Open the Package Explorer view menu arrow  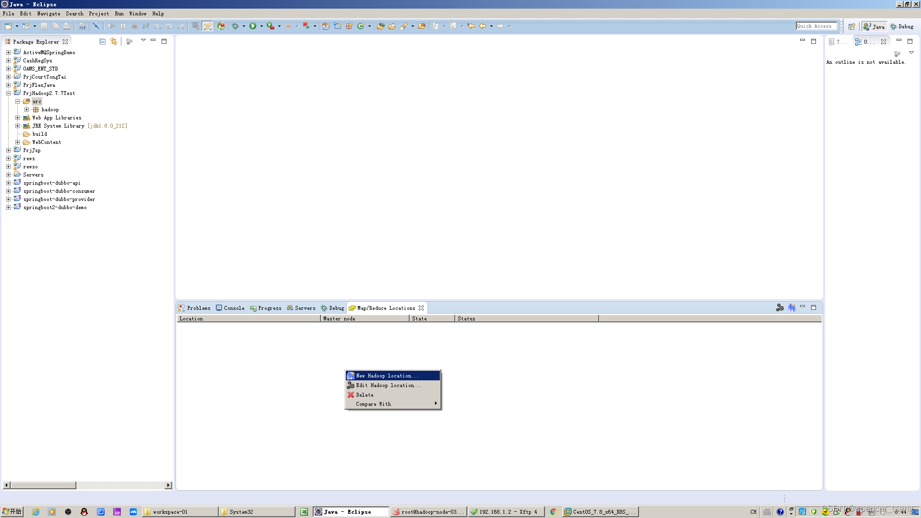pyautogui.click(x=143, y=41)
